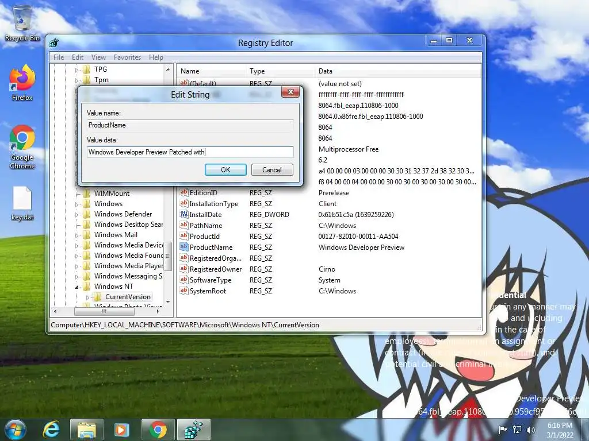
Task: Select the Windows Media Foundation key
Action: coord(128,256)
